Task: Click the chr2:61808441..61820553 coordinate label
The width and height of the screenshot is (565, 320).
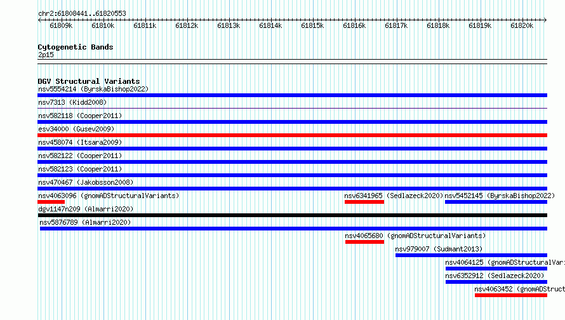Action: (x=82, y=14)
